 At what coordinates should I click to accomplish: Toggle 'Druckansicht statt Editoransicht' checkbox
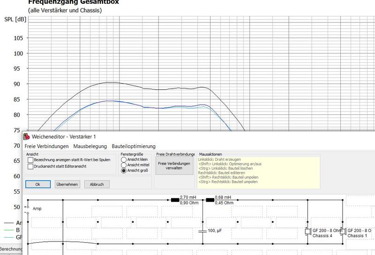[30, 166]
